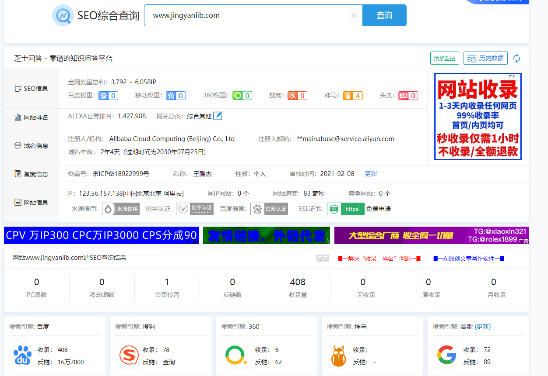Click the Google G logo
Screen dimensions: 548x376
pos(446,355)
